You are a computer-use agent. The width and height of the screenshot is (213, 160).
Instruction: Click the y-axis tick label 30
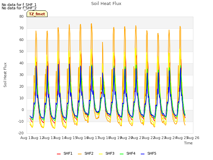(x=21, y=75)
